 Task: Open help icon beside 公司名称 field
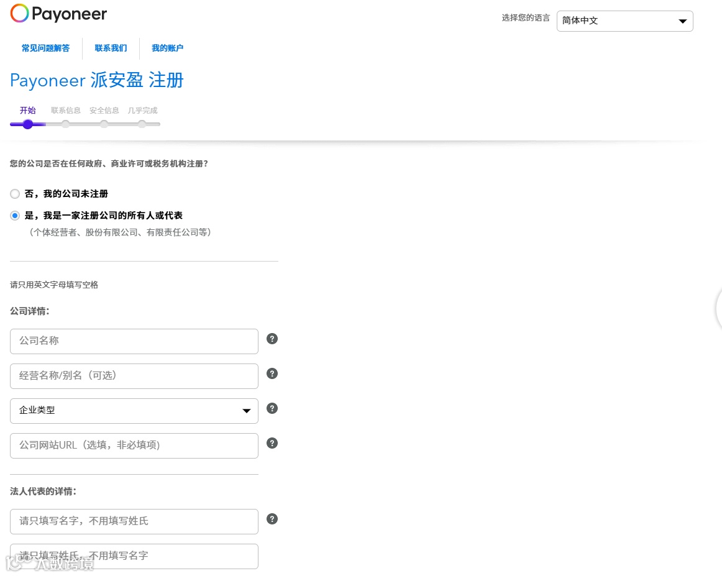tap(272, 339)
